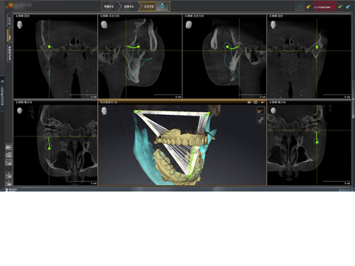Click the jaw thumbnail button in 3D view
Image resolution: width=355 pixels, height=266 pixels.
pos(261,111)
